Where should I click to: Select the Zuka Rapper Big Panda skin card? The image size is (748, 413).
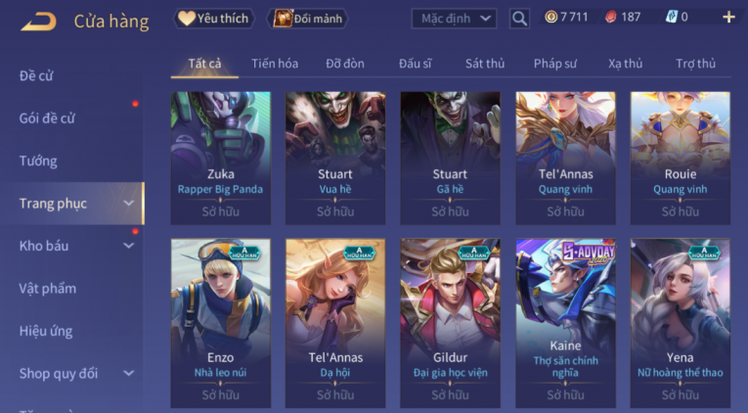pos(220,158)
